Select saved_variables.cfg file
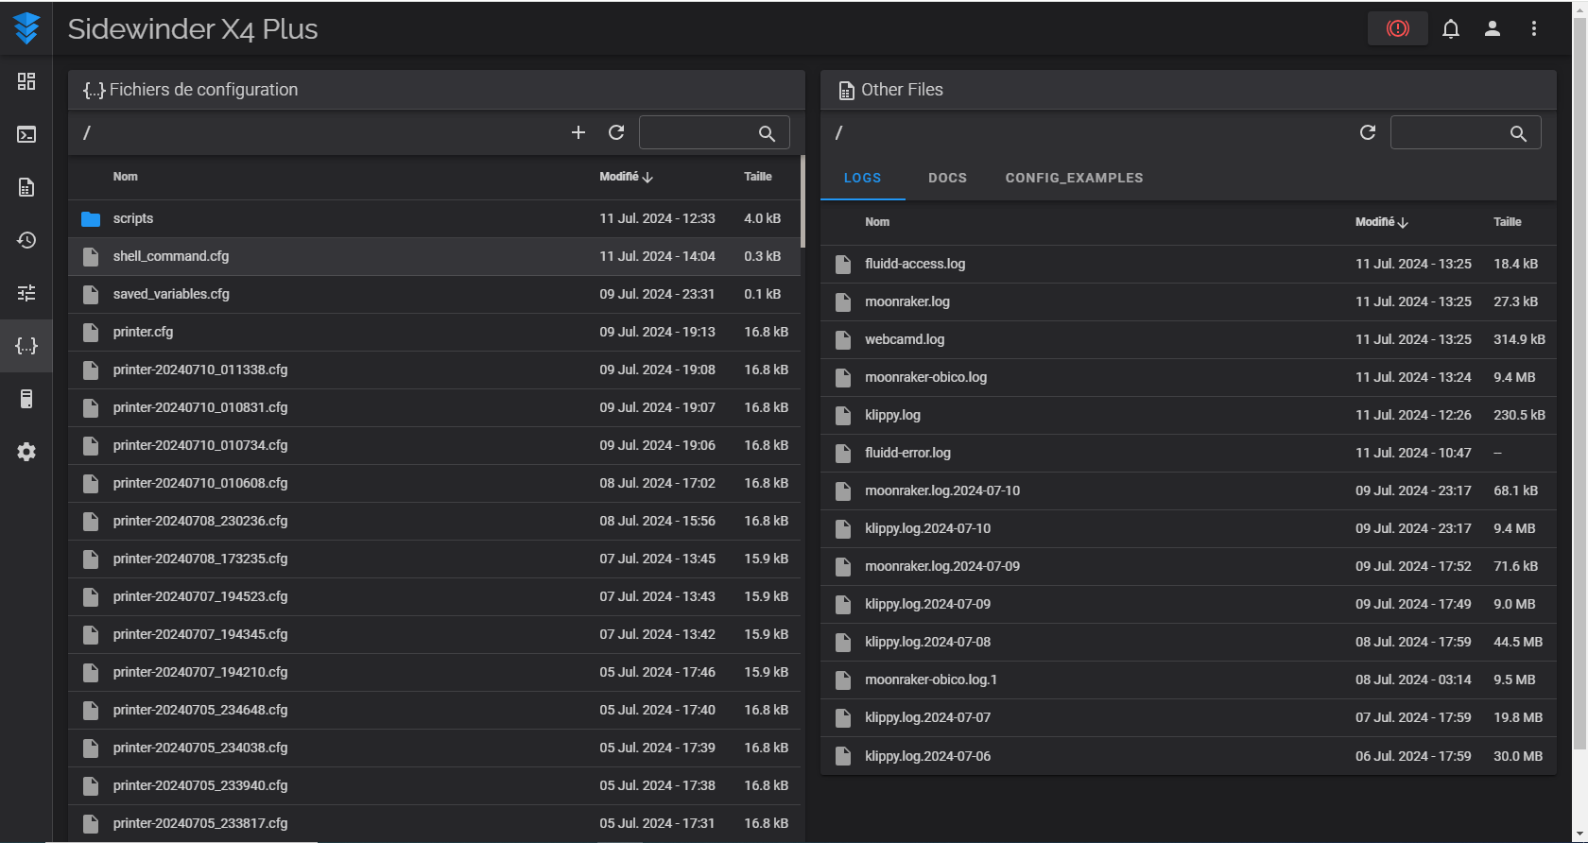Screen dimensions: 1588x843 tap(434, 294)
